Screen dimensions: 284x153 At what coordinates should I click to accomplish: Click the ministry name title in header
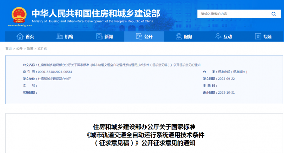(96, 13)
